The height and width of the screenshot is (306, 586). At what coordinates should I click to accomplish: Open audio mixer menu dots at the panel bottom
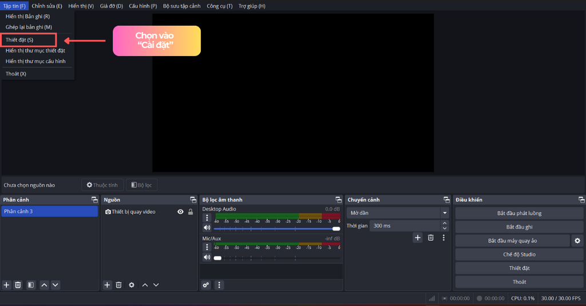219,285
